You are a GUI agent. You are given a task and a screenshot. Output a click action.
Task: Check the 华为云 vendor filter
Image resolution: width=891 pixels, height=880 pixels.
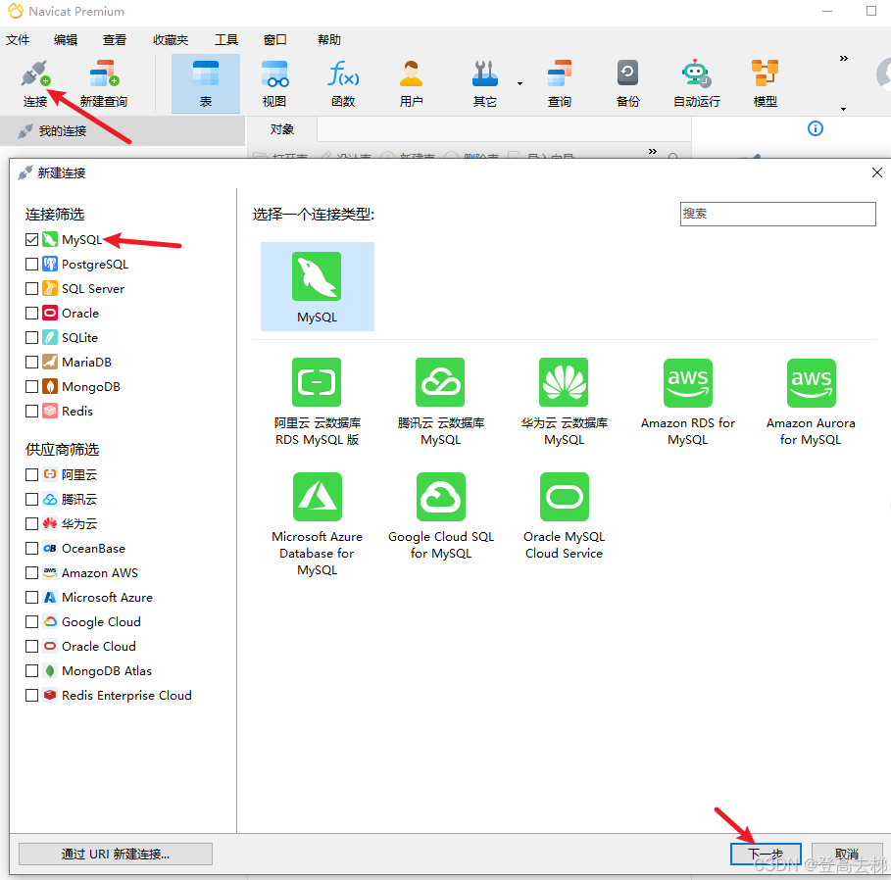[31, 524]
